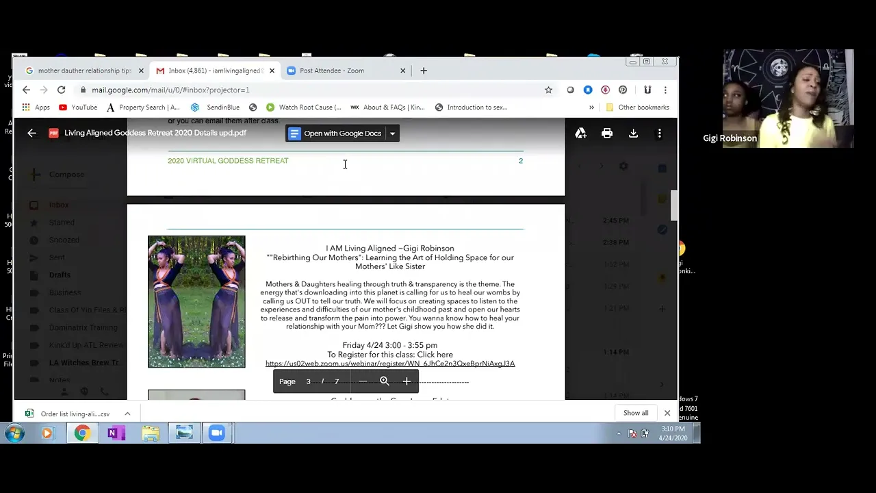Click the Gigi Robinson photo in the PDF
Image resolution: width=876 pixels, height=493 pixels.
(196, 302)
